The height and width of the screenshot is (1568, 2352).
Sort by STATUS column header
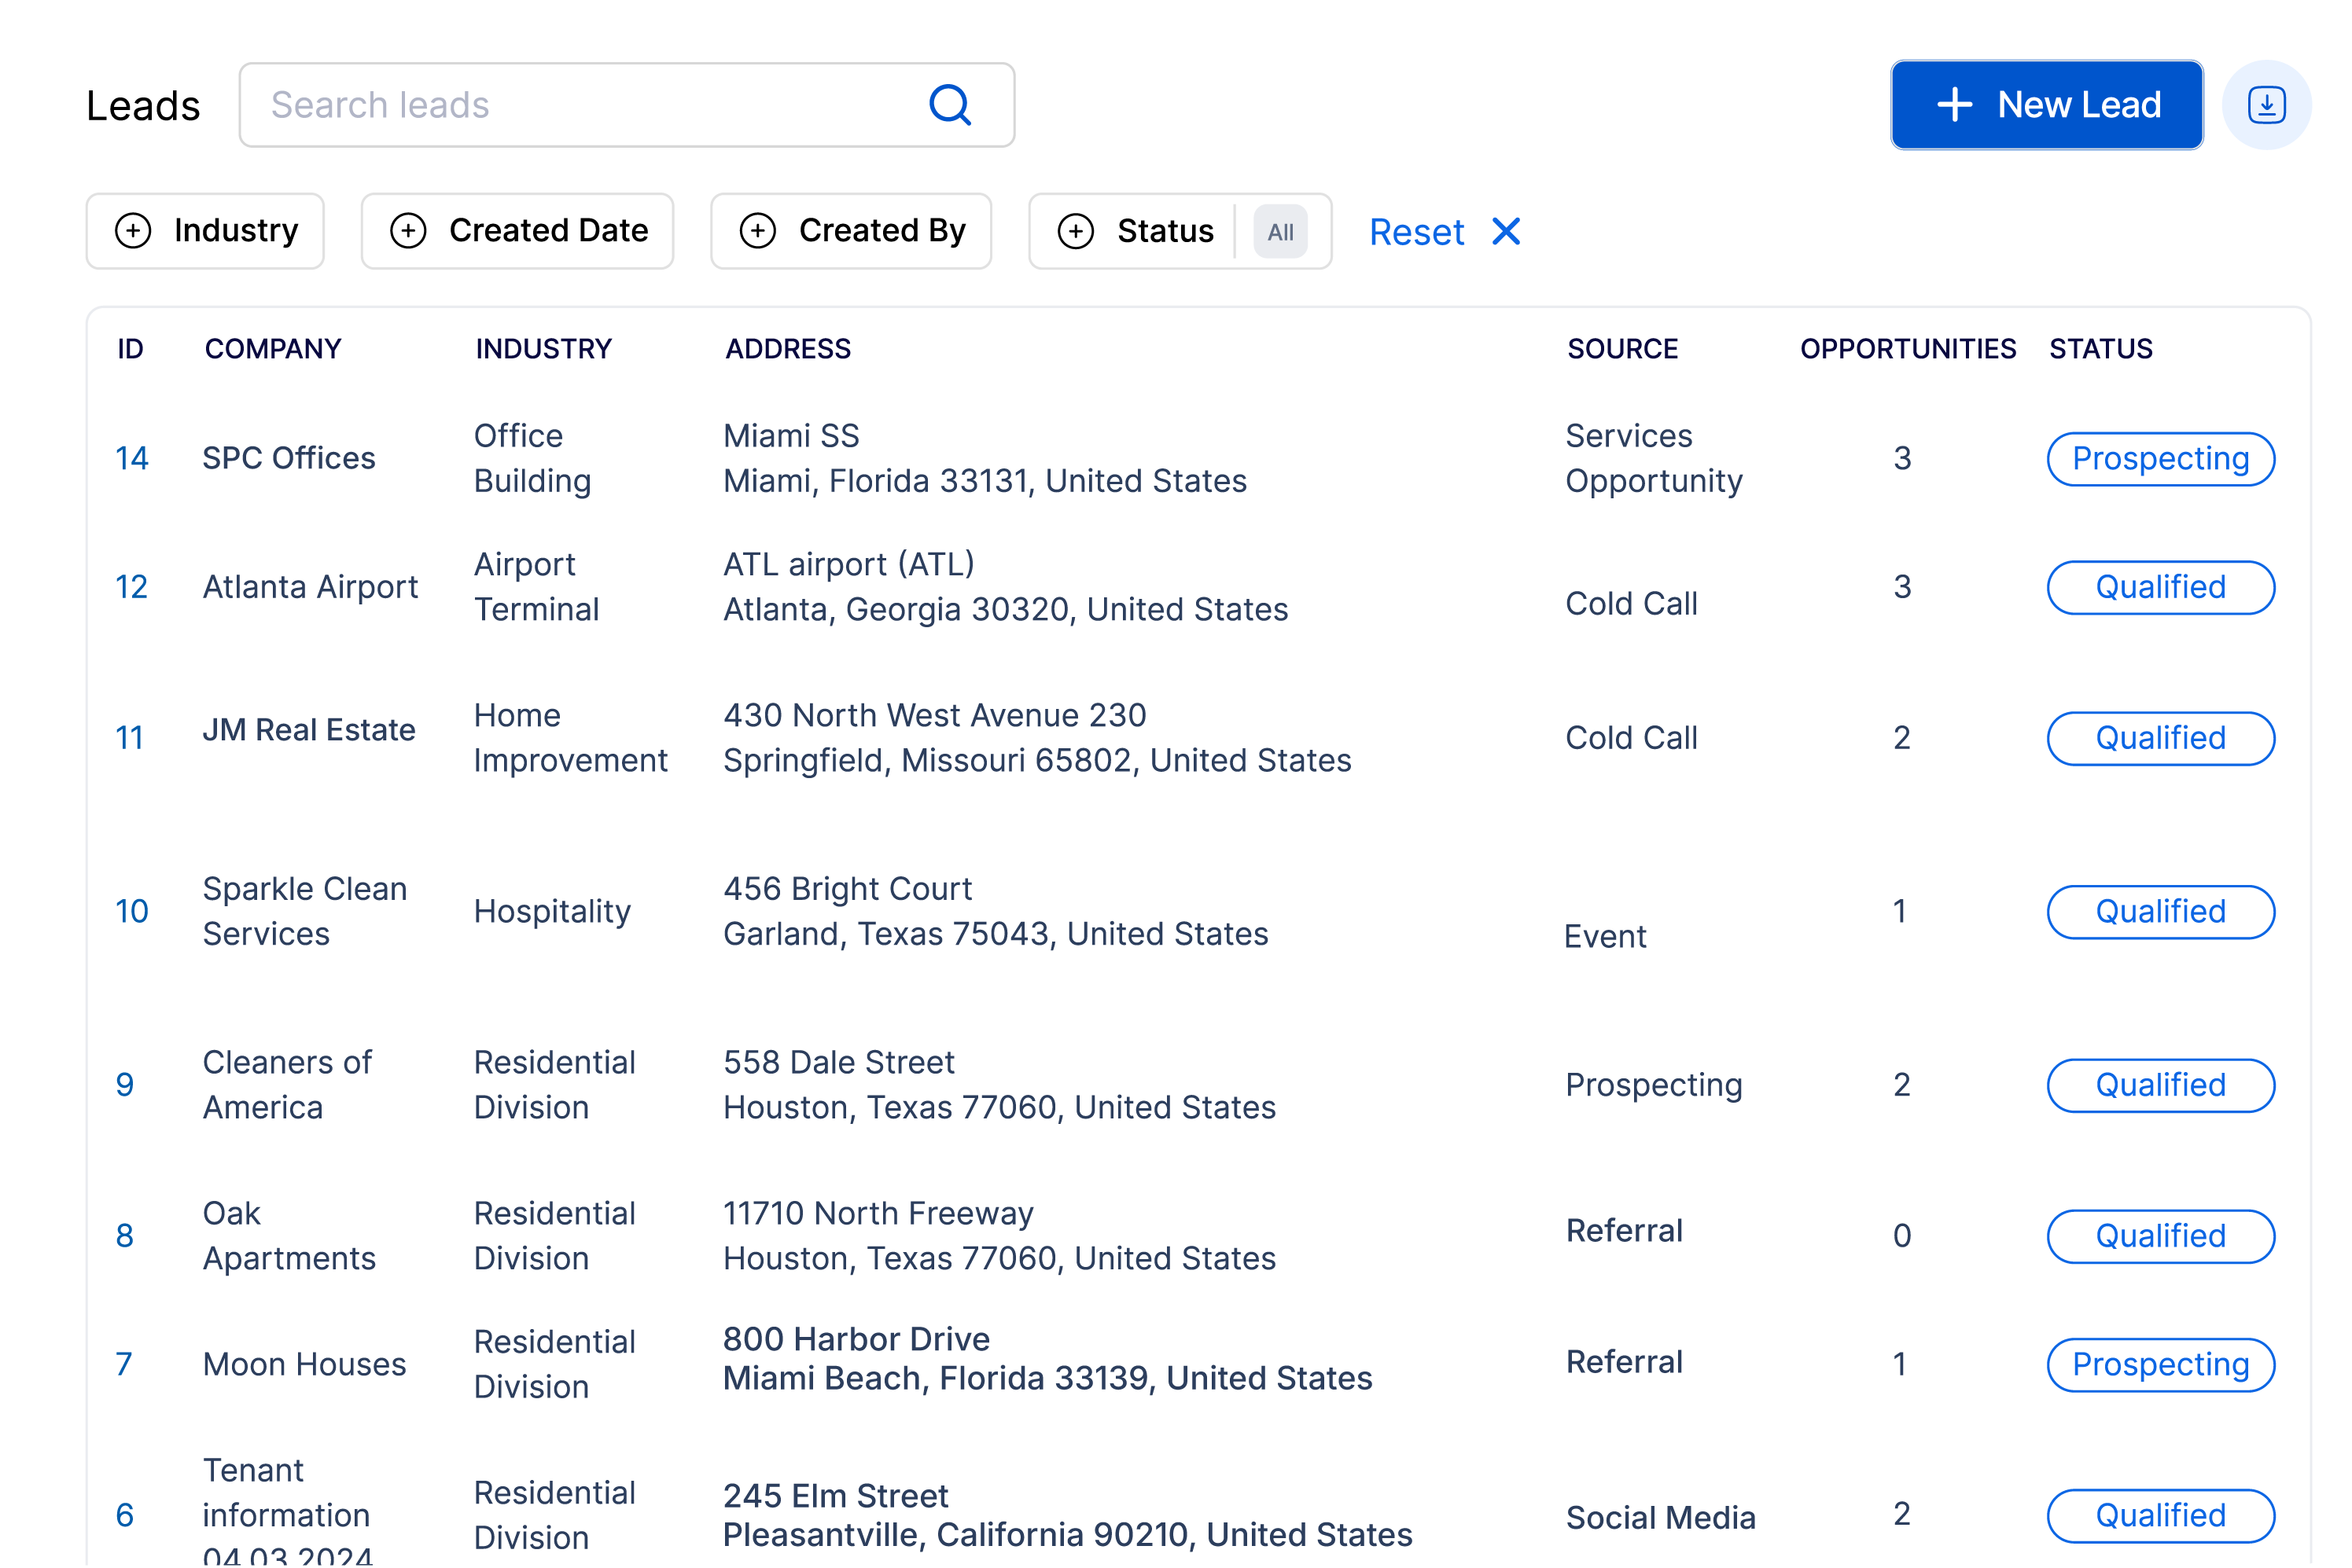point(2101,349)
